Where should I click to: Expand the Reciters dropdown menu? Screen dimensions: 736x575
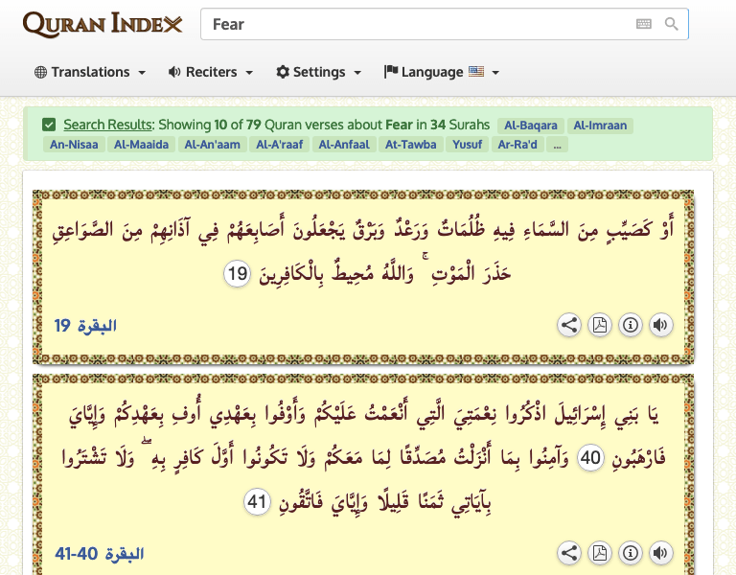tap(211, 72)
